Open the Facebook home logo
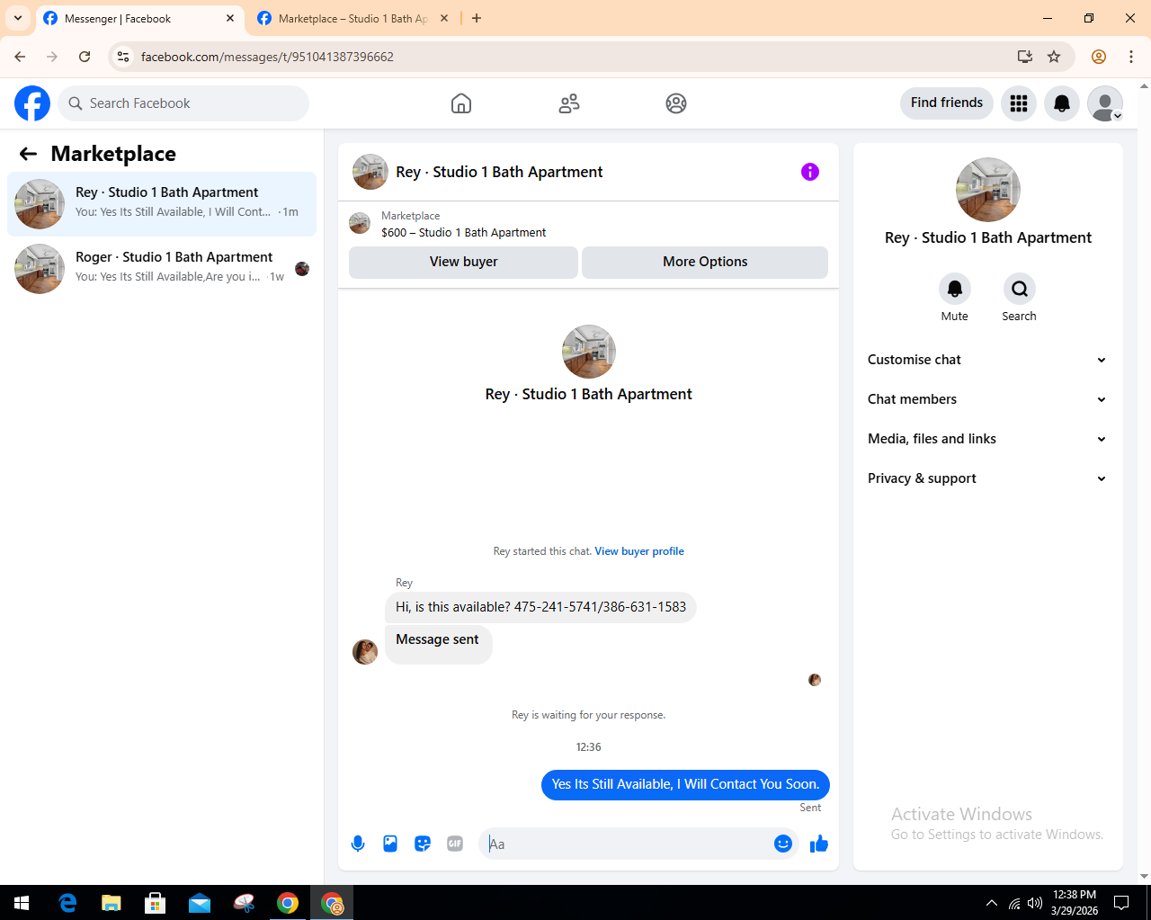The image size is (1151, 920). click(x=32, y=103)
